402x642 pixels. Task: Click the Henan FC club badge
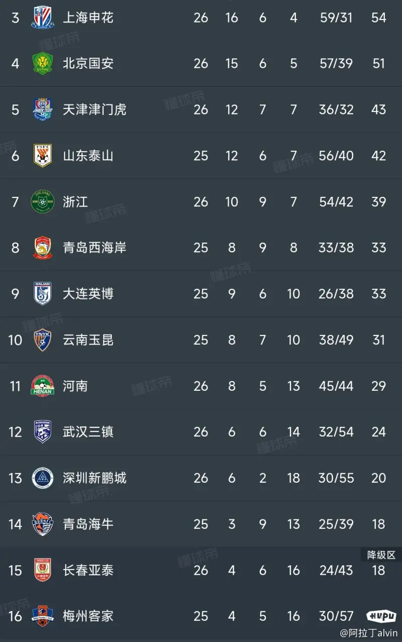[x=43, y=386]
